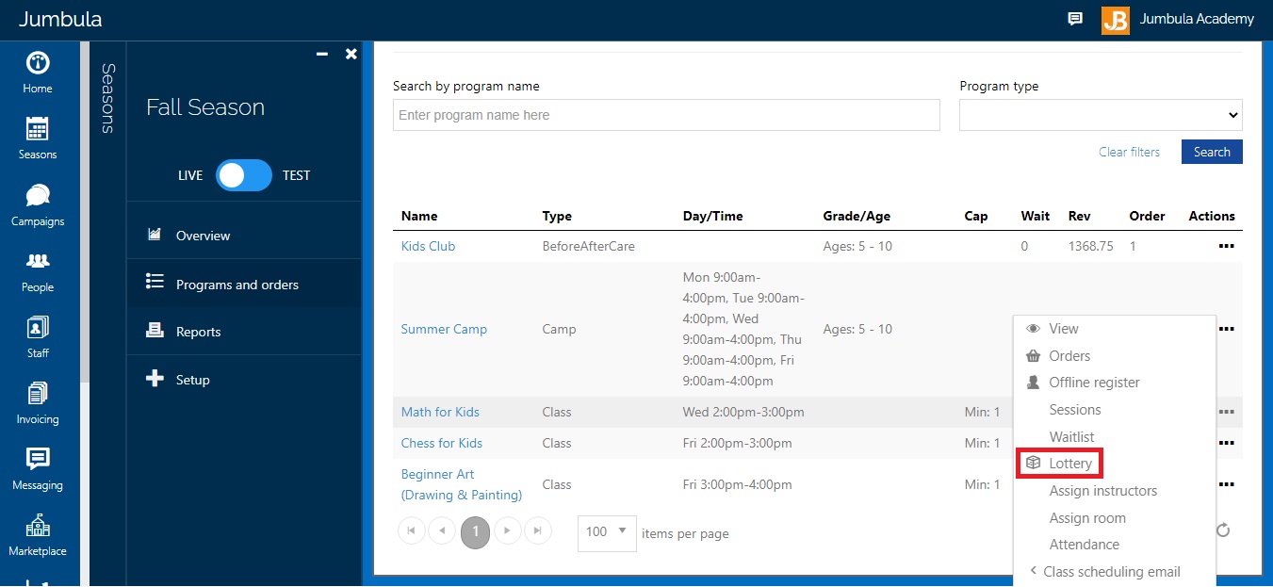Screen dimensions: 1273x587
Task: Click the Rev value 1368.75
Action: [1090, 246]
